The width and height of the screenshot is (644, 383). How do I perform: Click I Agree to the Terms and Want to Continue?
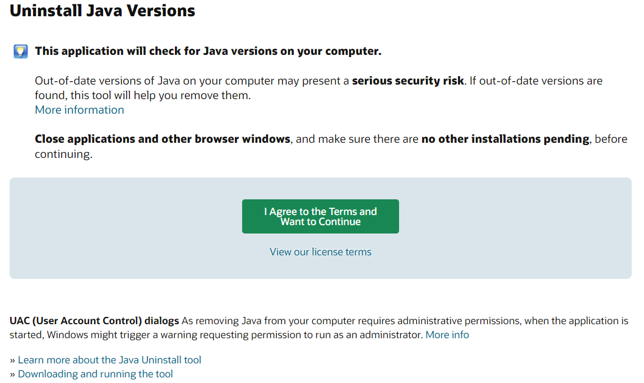321,216
